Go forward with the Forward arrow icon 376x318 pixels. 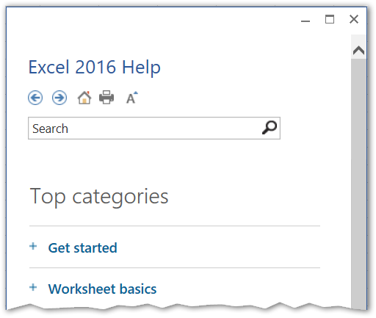[x=59, y=98]
